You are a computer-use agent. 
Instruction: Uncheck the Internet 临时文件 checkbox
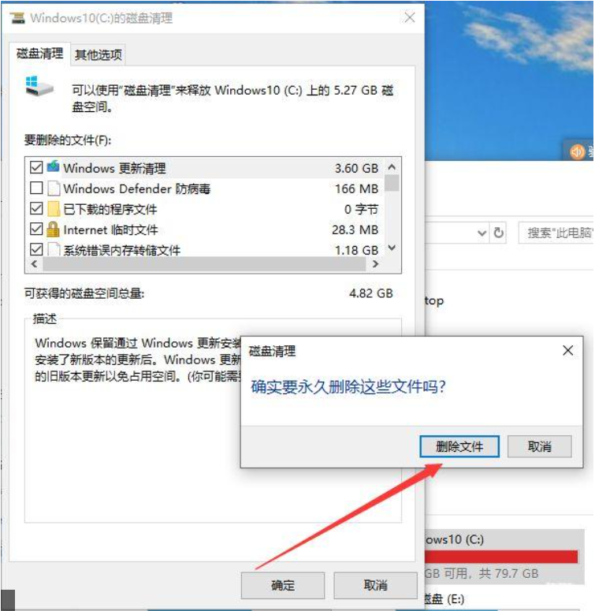(x=36, y=229)
